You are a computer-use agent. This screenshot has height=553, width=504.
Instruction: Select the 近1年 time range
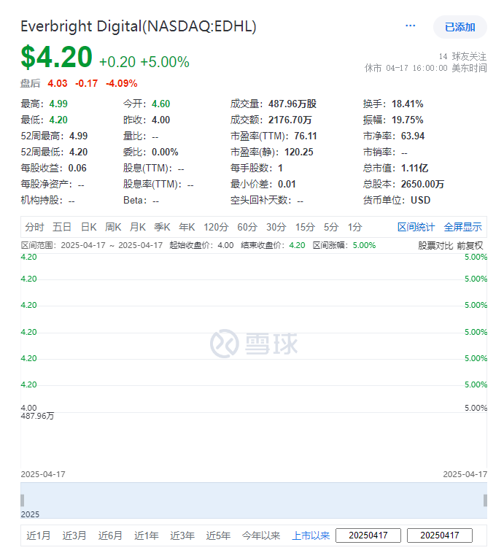click(146, 535)
